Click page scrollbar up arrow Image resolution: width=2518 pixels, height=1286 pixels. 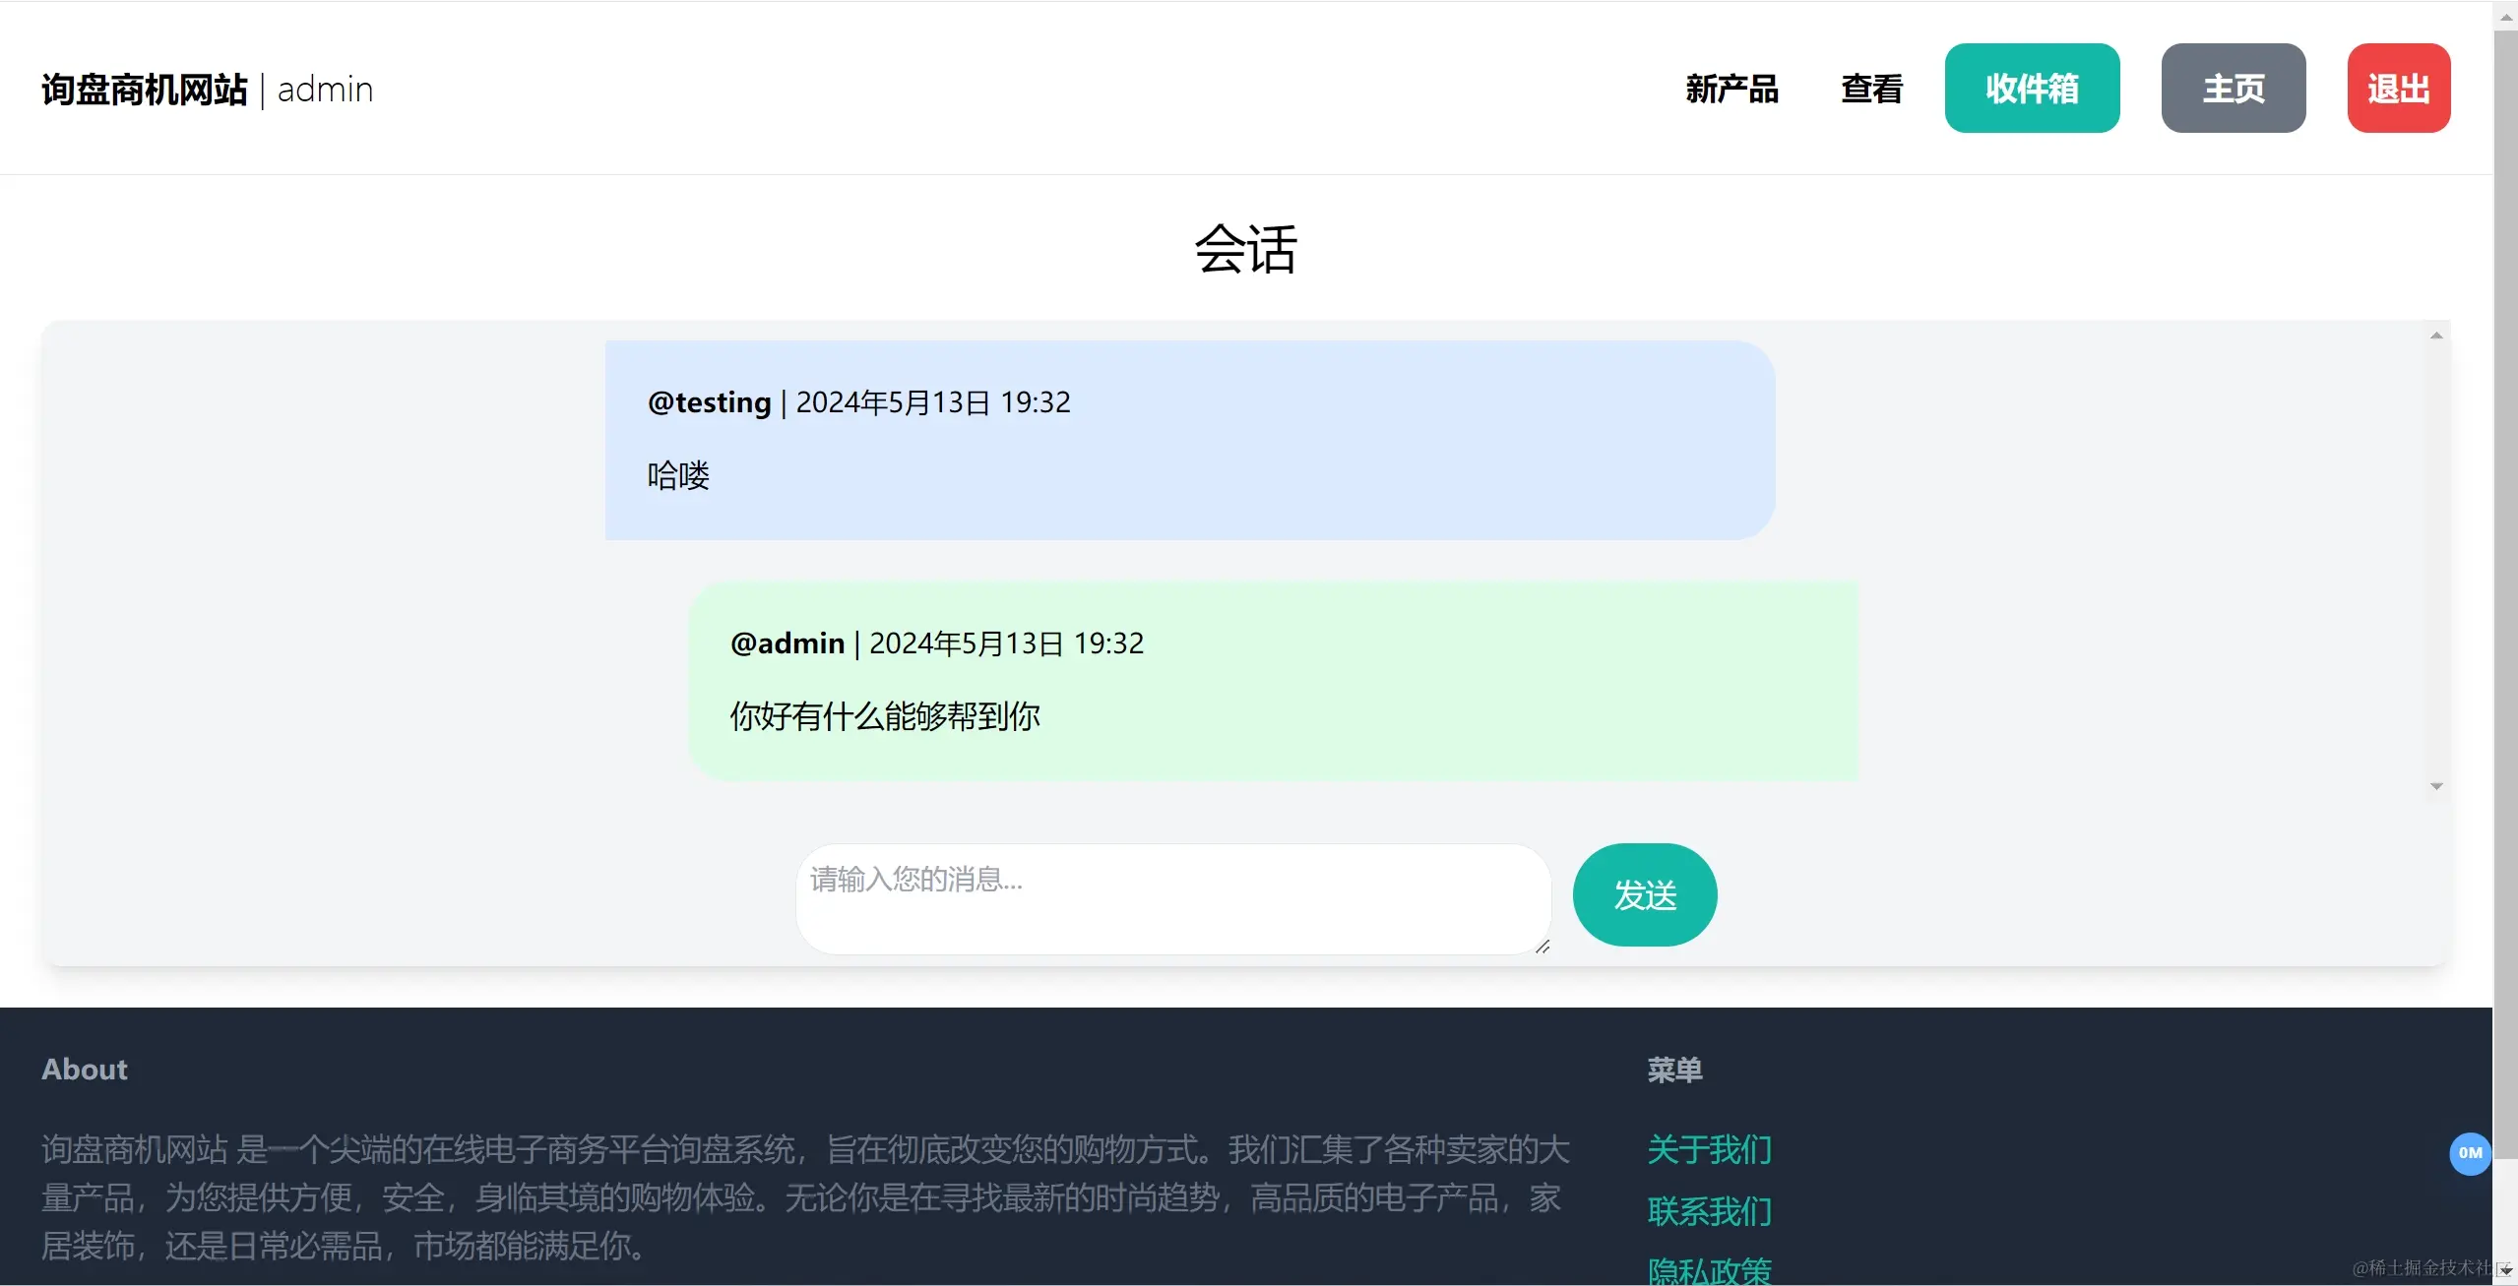pos(2506,17)
